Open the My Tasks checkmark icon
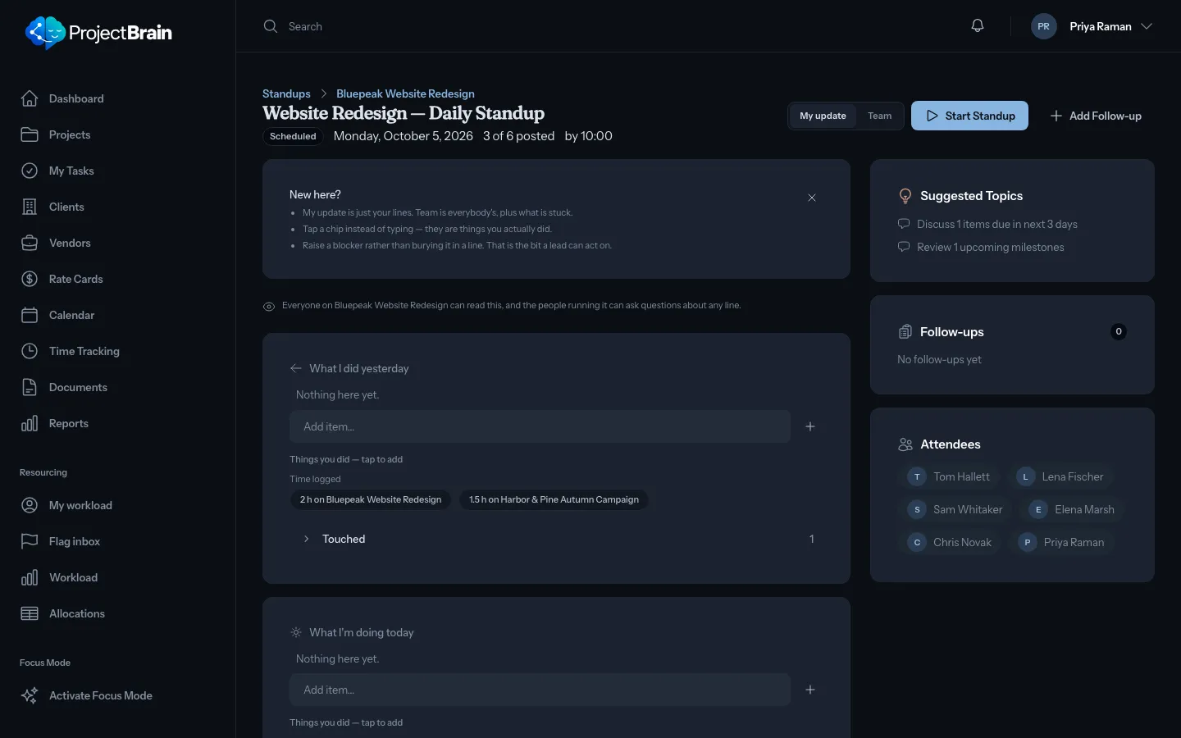The height and width of the screenshot is (738, 1181). [x=30, y=171]
